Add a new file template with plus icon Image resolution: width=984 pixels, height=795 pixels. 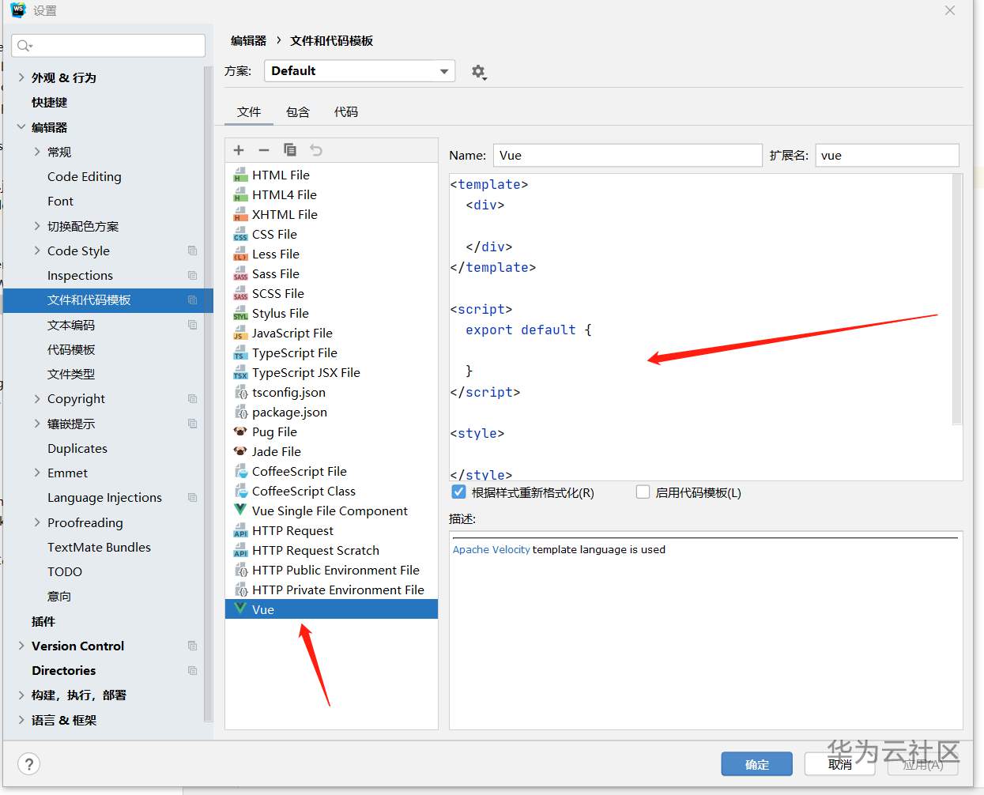click(239, 150)
